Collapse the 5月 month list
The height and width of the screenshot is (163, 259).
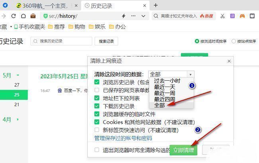(x=18, y=75)
